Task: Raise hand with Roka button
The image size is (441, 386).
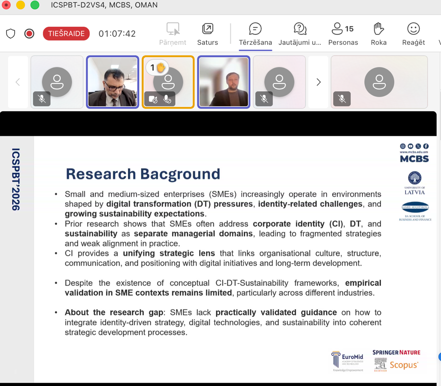Action: click(379, 34)
